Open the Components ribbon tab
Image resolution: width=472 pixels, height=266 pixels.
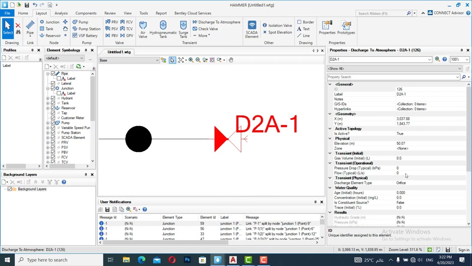click(86, 13)
